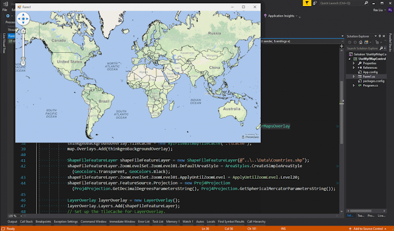Pan the map left with the left arrow
Viewport: 394px width, 231px height.
click(19, 19)
